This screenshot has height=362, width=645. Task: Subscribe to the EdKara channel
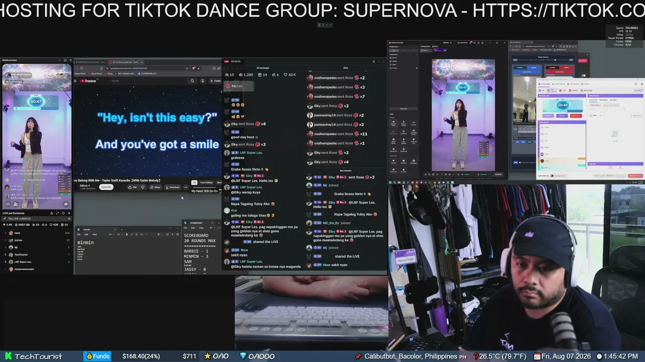pyautogui.click(x=106, y=187)
